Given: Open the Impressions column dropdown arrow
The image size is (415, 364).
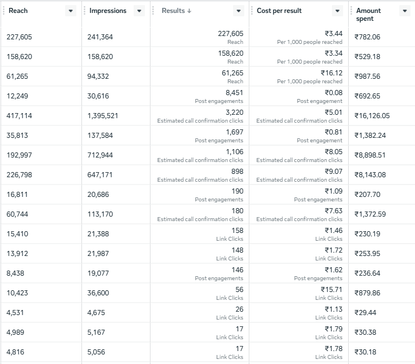Looking at the screenshot, I should pos(139,11).
